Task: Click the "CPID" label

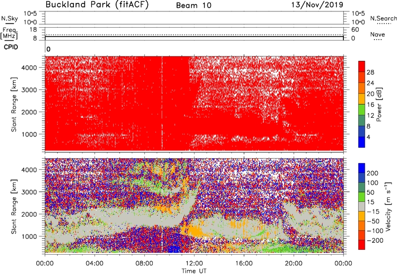Action: (x=11, y=47)
